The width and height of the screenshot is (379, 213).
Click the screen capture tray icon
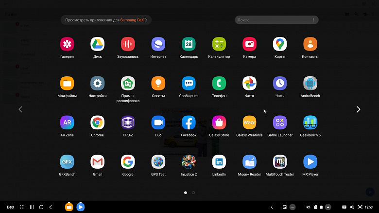click(x=360, y=207)
